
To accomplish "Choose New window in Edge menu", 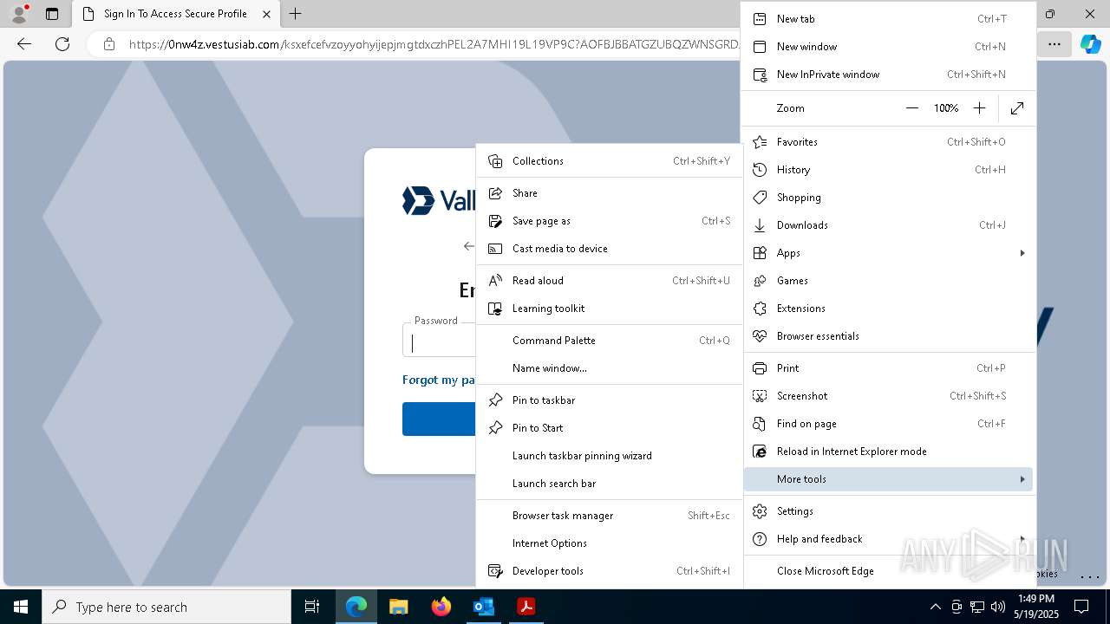I will point(889,47).
